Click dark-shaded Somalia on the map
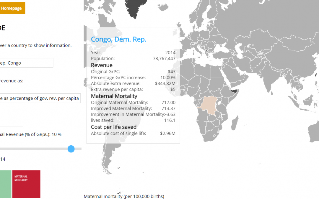Screen dimensions: 319x199 click(235, 91)
